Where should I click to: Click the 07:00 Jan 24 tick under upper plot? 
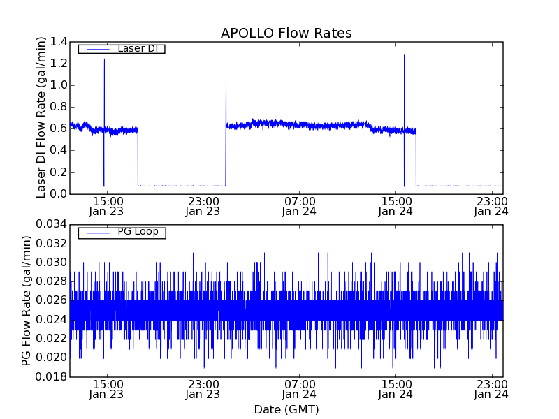coord(300,205)
